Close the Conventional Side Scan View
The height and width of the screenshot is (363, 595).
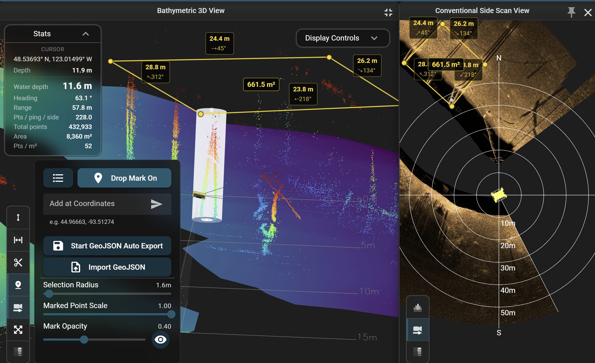tap(588, 12)
